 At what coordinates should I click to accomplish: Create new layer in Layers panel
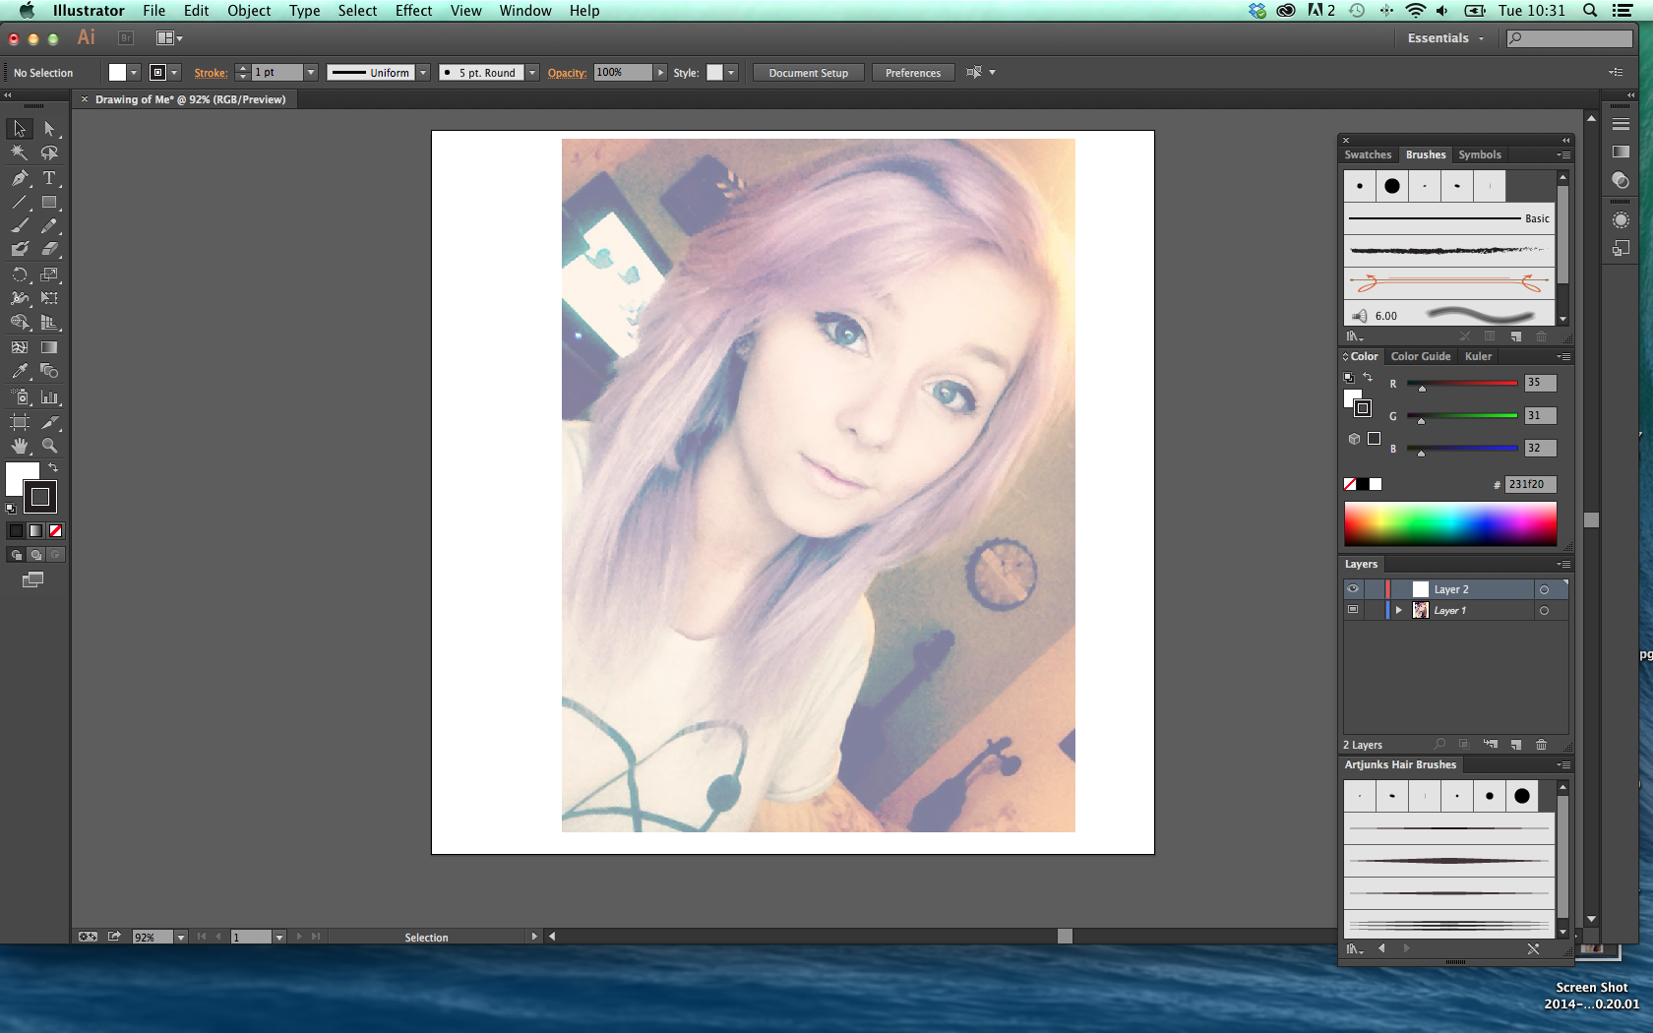click(x=1516, y=745)
